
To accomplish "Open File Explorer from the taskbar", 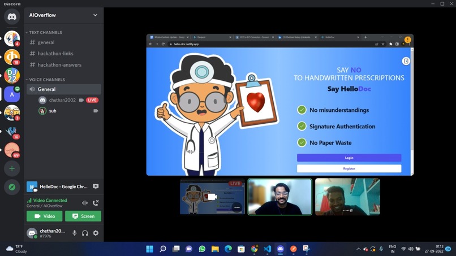I will (x=215, y=249).
